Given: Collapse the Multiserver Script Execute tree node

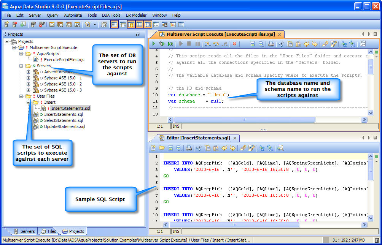Looking at the screenshot, I should pyautogui.click(x=14, y=48).
